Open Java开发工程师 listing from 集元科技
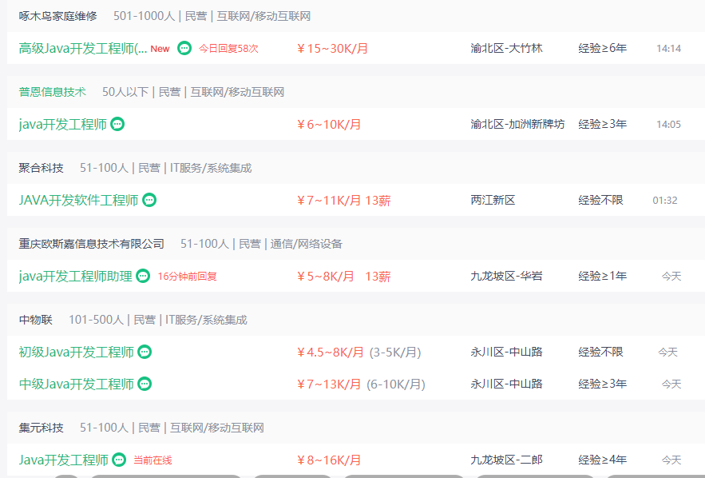This screenshot has width=705, height=478. 63,460
